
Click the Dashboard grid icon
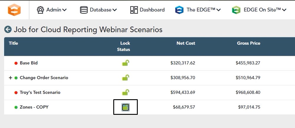(134, 10)
